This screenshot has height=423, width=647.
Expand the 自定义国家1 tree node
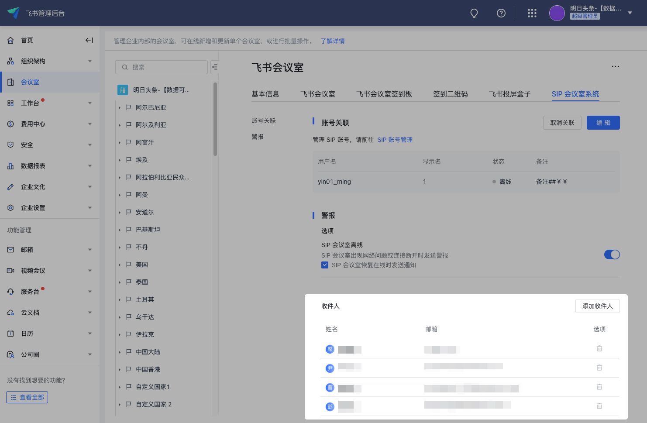(x=119, y=387)
